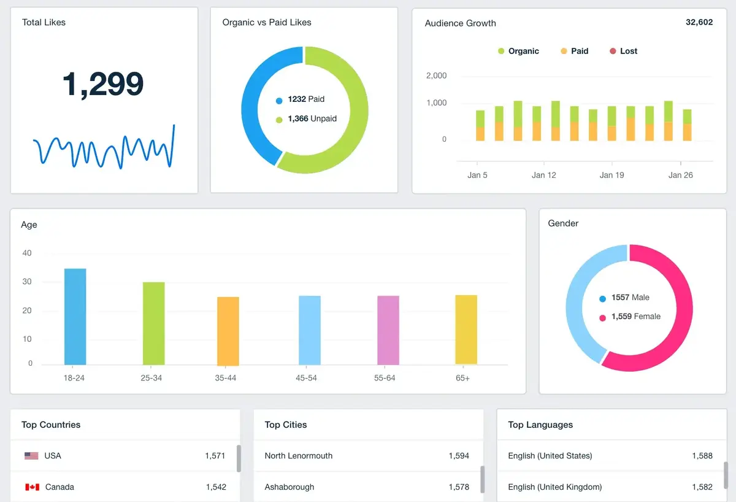Screen dimensions: 736x502
Task: Toggle the Paid legend item in Audience Growth
Action: point(574,51)
